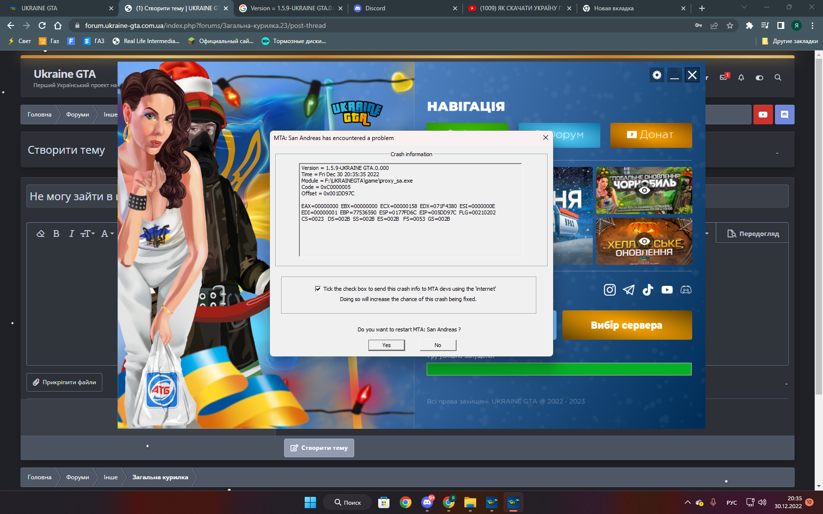Open forum notifications bell

(741, 77)
